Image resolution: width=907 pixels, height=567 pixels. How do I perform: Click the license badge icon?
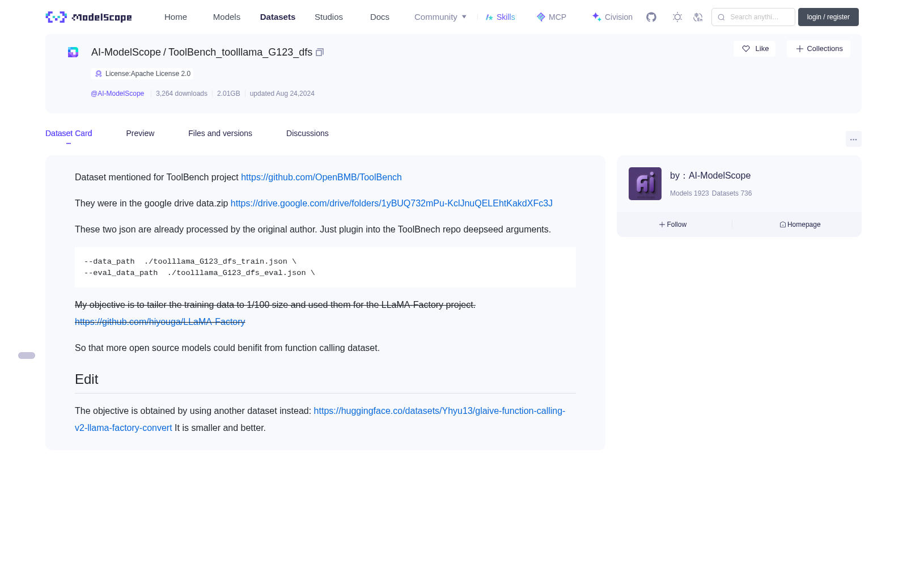point(99,74)
